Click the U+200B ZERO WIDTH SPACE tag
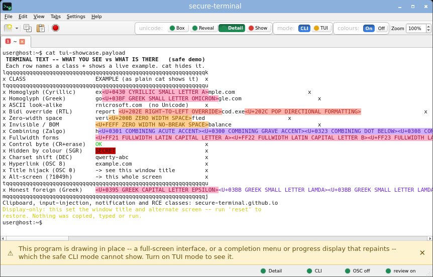This screenshot has width=433, height=277. coord(150,118)
